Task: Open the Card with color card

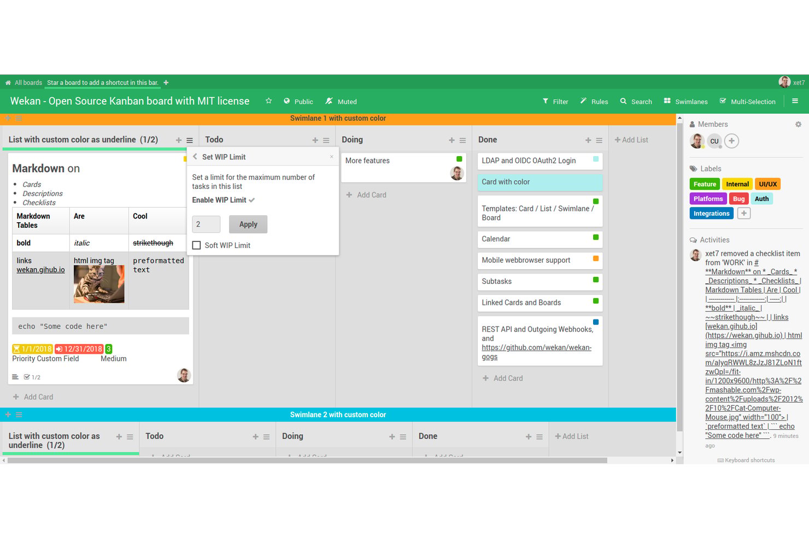Action: (x=540, y=182)
